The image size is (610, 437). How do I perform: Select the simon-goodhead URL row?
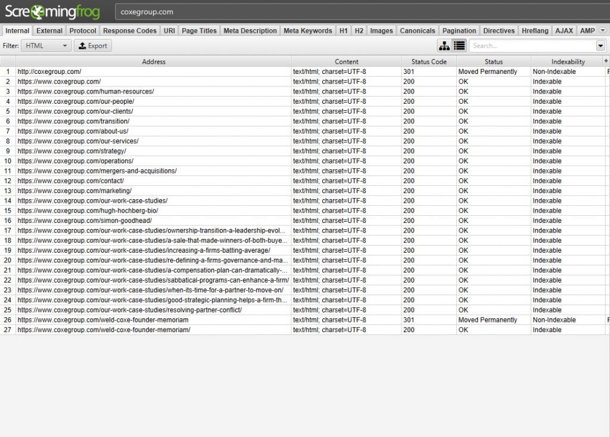[x=85, y=221]
